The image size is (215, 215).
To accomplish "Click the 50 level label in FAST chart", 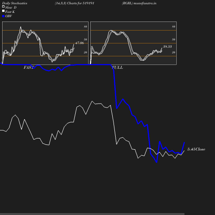I will point(86,40).
